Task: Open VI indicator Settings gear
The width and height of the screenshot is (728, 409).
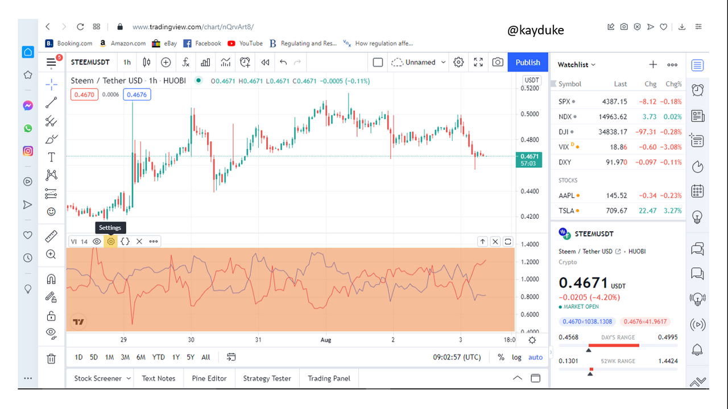Action: point(111,241)
